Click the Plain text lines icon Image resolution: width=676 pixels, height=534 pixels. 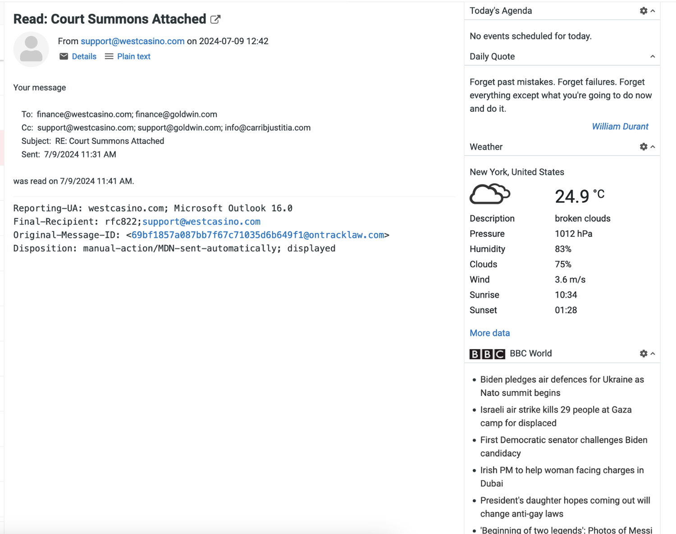tap(109, 56)
